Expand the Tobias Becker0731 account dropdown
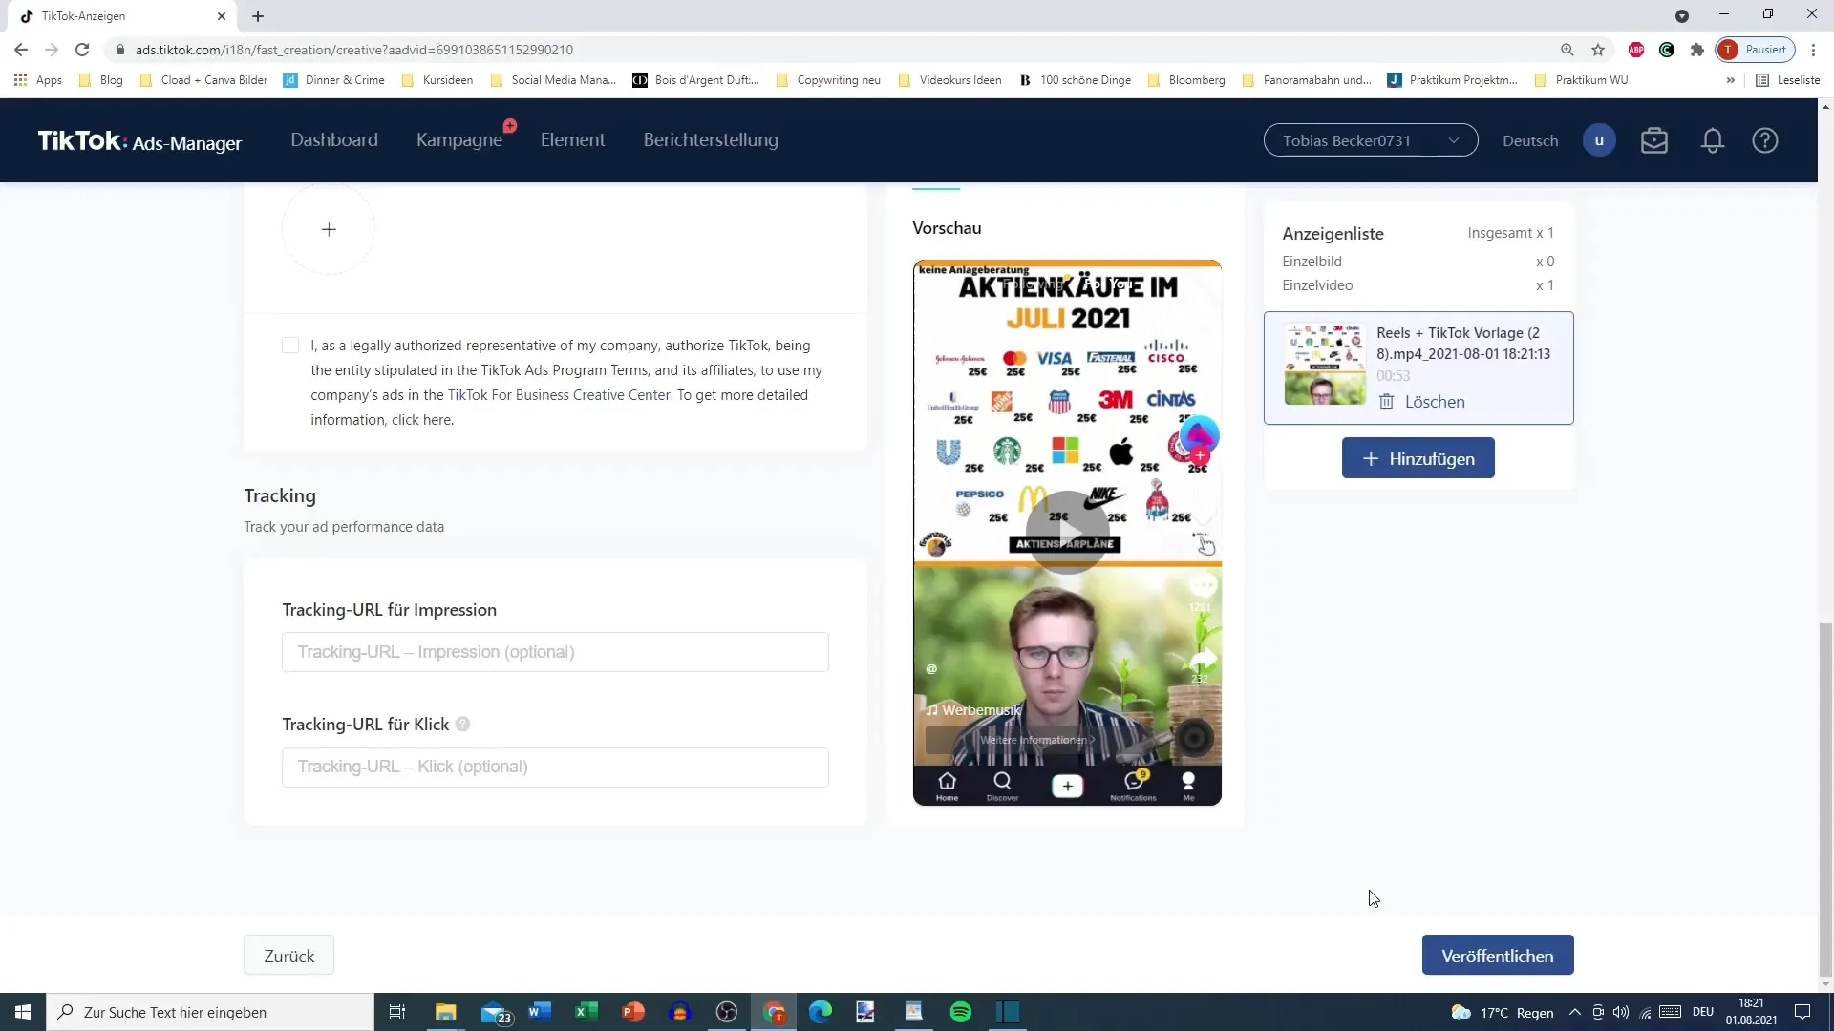 point(1371,140)
